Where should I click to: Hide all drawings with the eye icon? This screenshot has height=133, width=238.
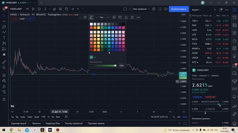(4, 92)
